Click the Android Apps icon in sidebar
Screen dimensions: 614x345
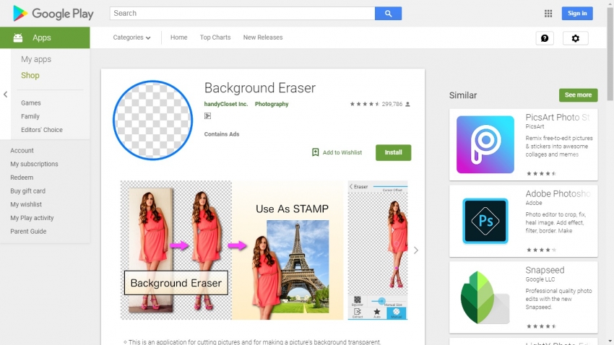point(18,38)
